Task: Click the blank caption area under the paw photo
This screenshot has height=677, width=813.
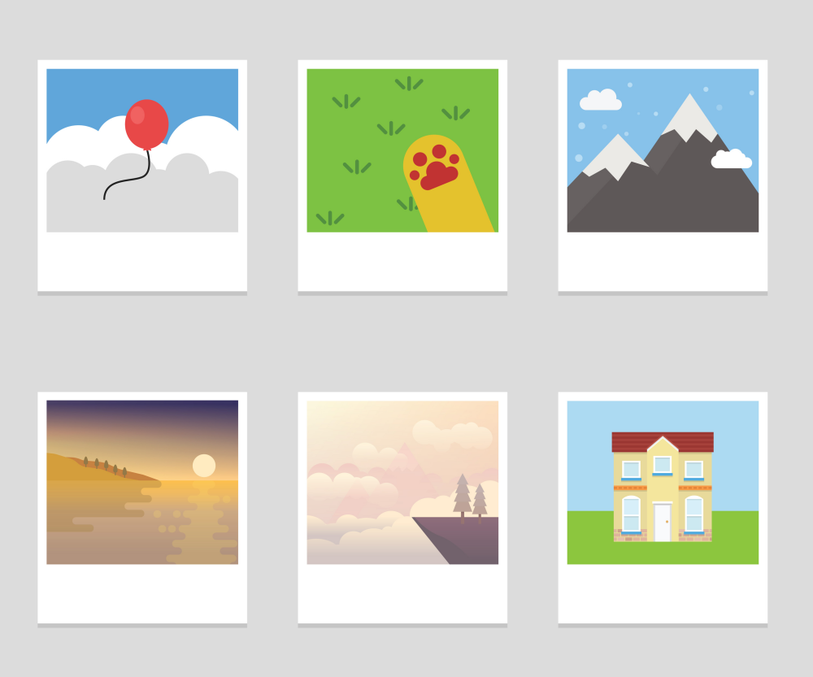Action: tap(402, 262)
